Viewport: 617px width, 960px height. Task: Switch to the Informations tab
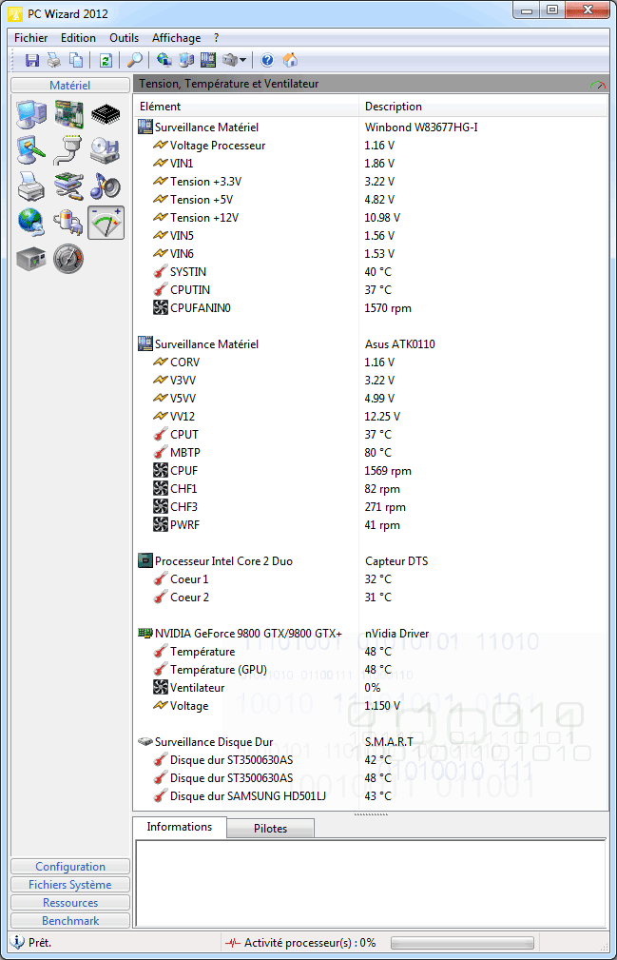(179, 827)
